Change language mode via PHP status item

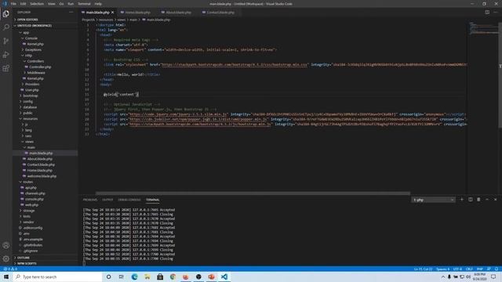pos(479,269)
